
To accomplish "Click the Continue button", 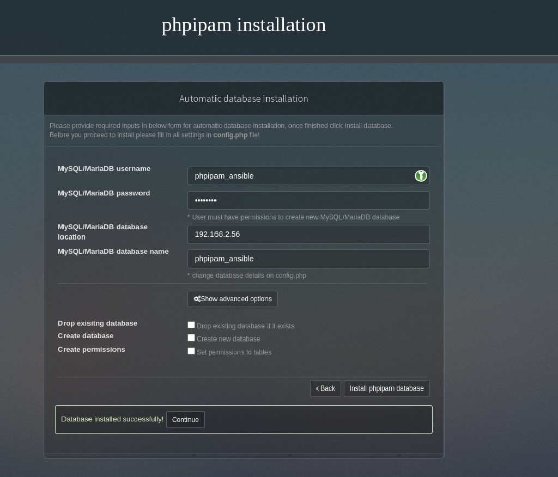I will (185, 419).
